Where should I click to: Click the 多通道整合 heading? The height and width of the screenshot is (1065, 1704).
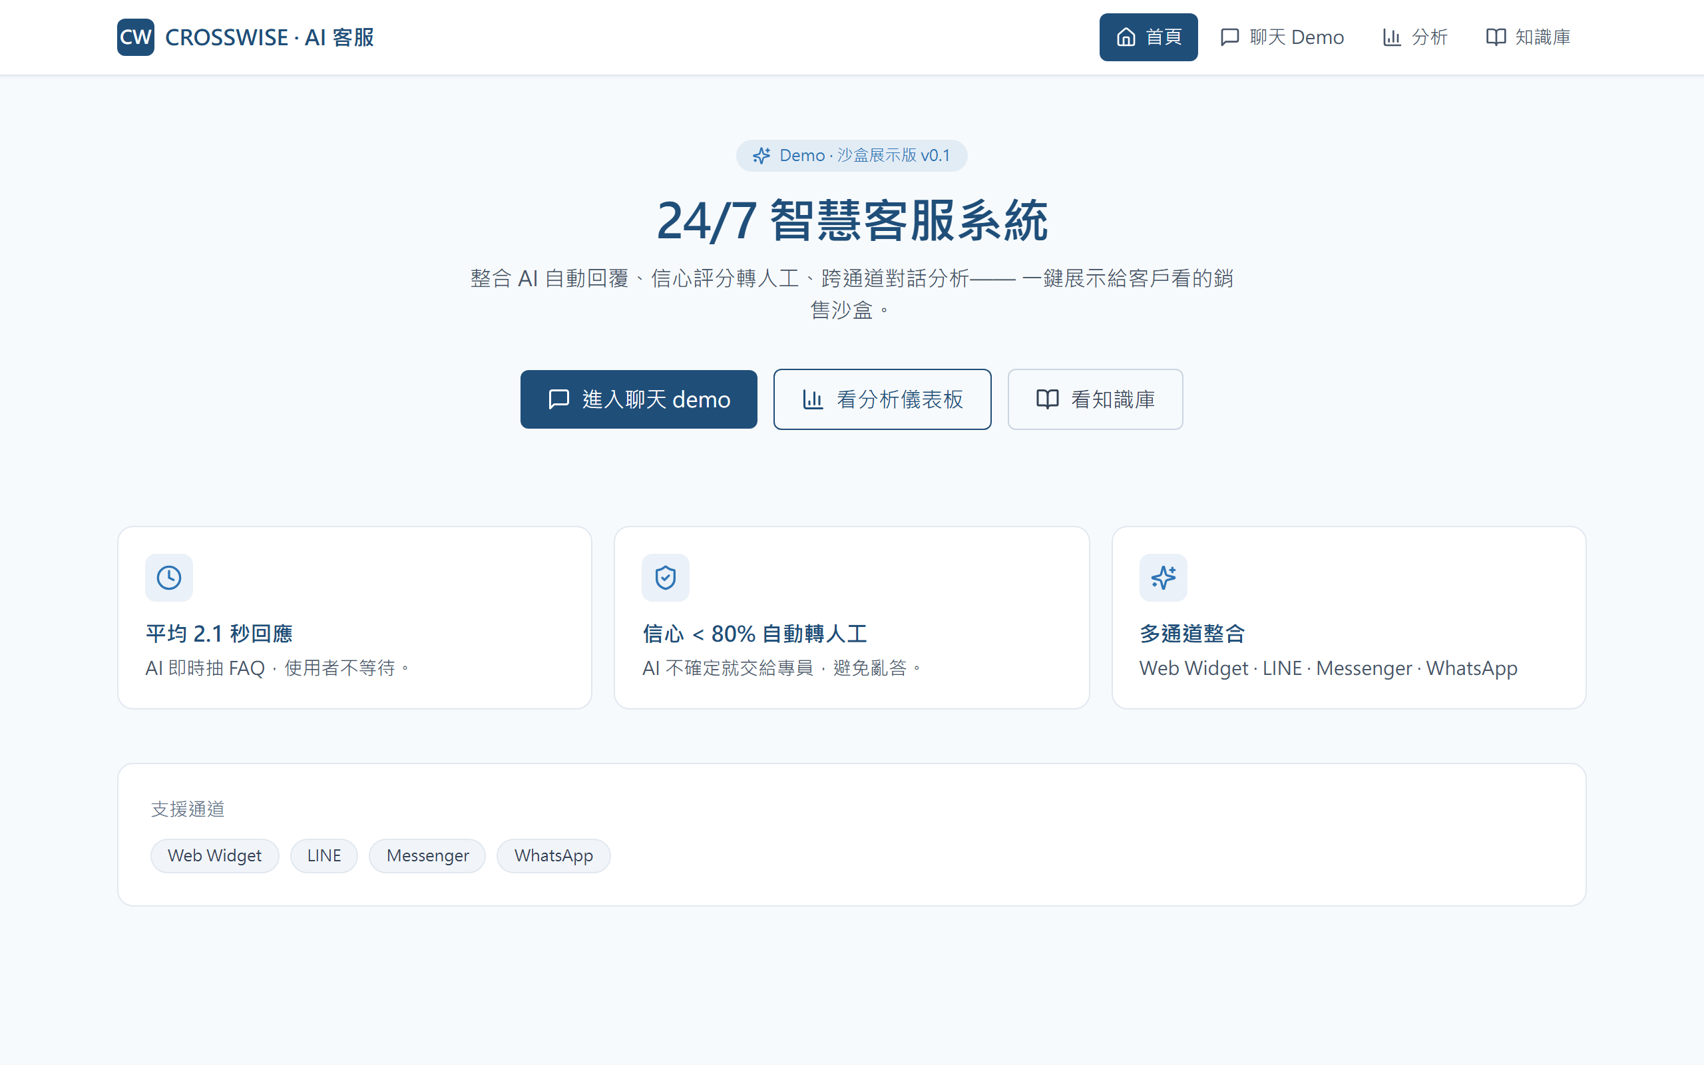pos(1192,633)
